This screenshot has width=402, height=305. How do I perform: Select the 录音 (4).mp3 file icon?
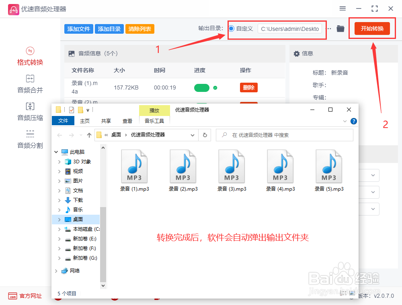pos(280,166)
